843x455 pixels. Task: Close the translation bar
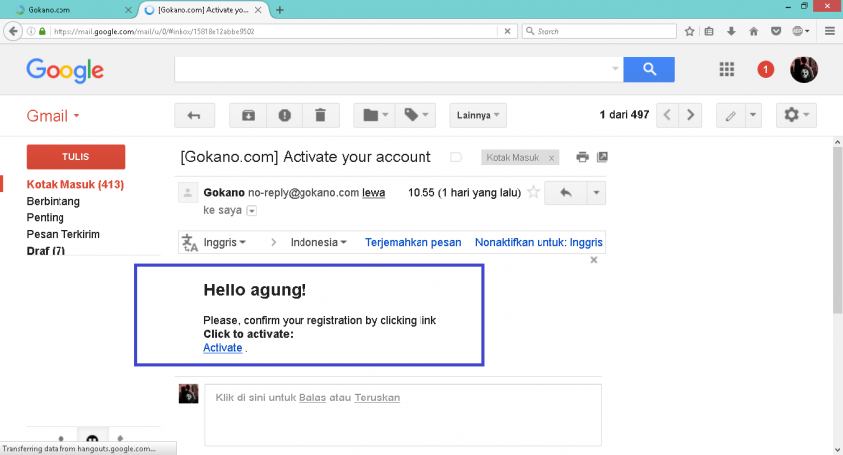click(593, 260)
